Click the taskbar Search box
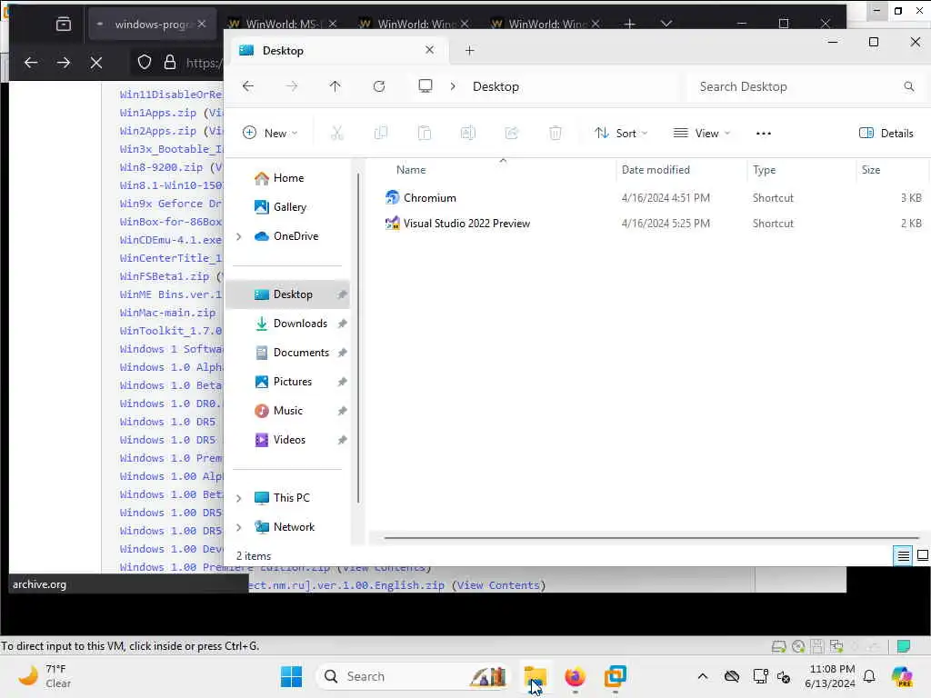The width and height of the screenshot is (931, 698). pyautogui.click(x=413, y=676)
